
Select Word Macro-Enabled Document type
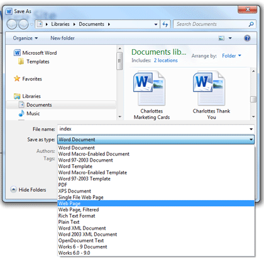(x=156, y=154)
